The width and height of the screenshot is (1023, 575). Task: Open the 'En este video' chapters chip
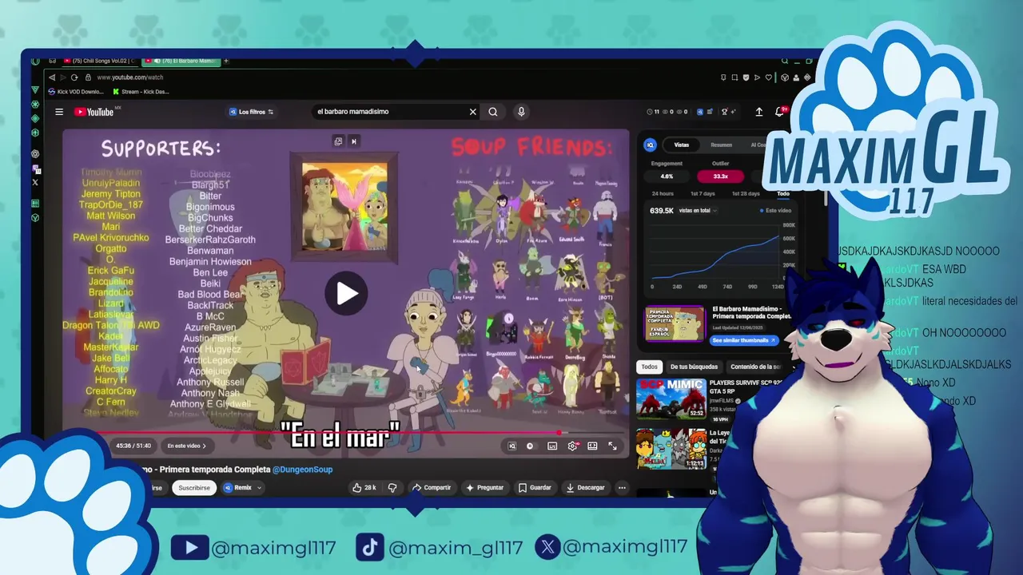click(186, 446)
